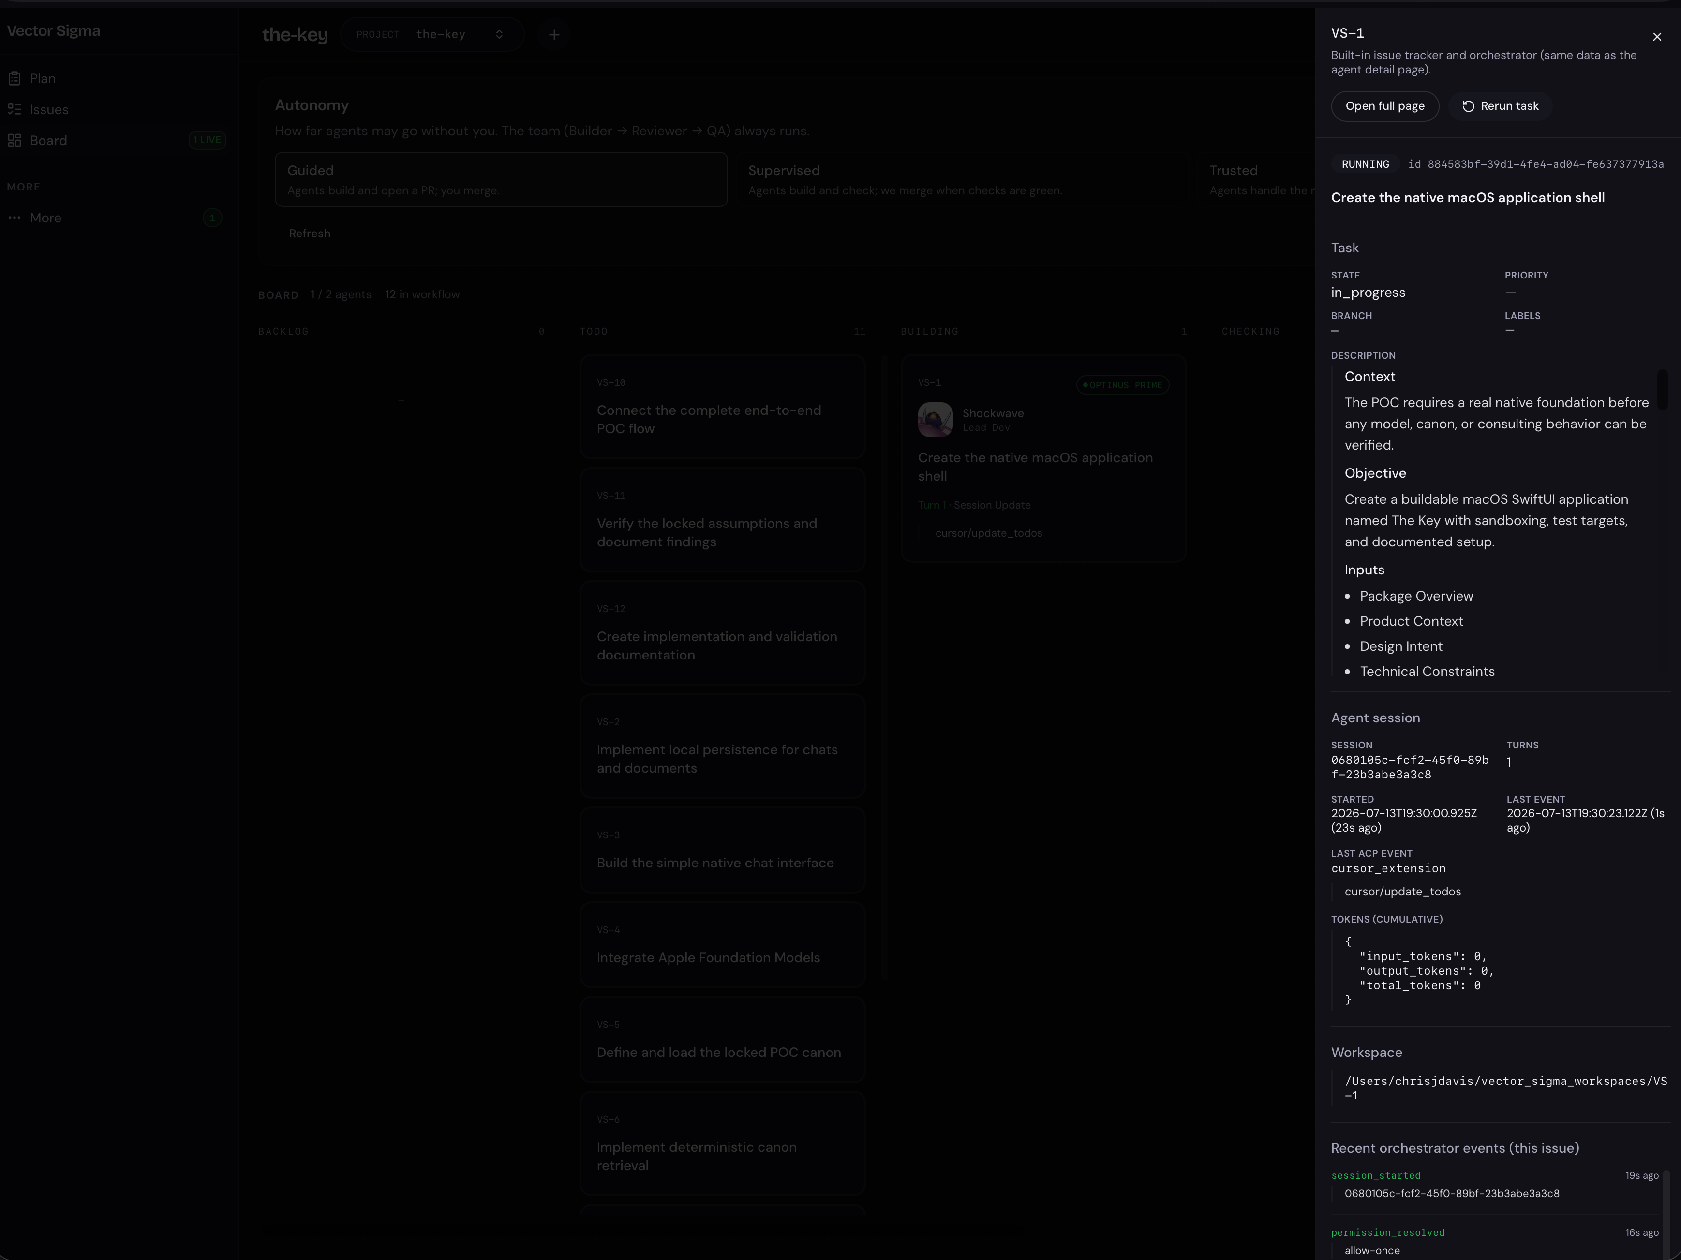Click the OPTIMUS PRIME badge on VS-1 card

click(x=1122, y=385)
